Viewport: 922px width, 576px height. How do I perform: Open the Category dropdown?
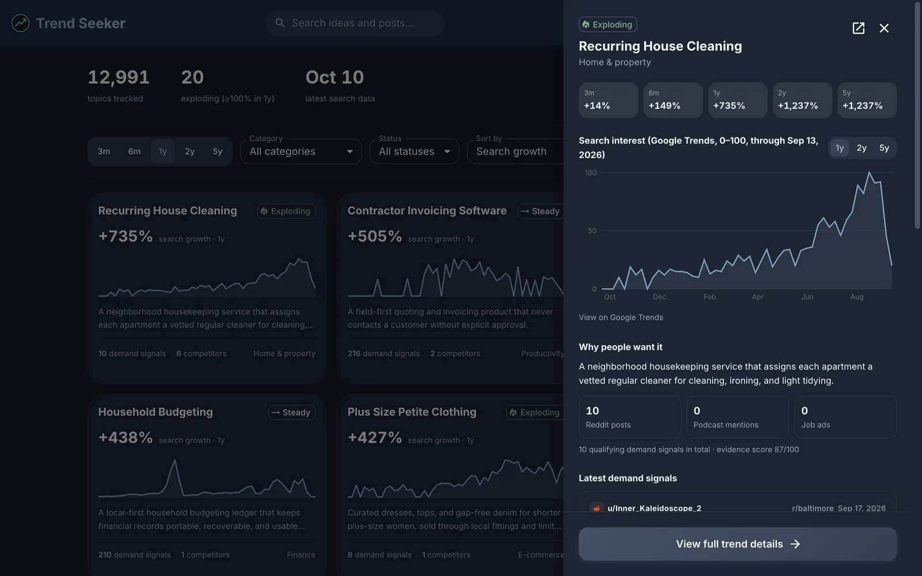point(301,151)
